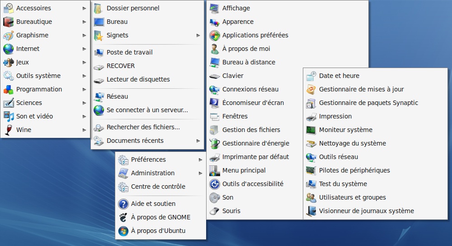Select Poste de travail entry
This screenshot has width=452, height=246.
click(x=147, y=52)
